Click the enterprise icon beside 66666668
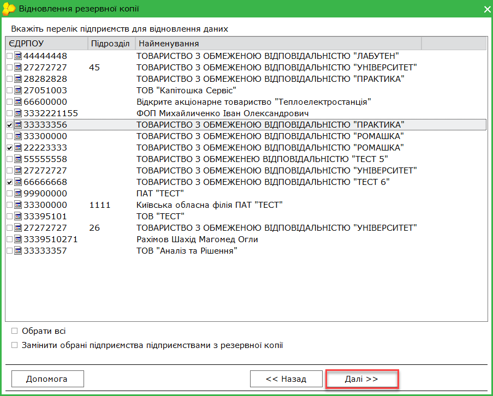Viewport: 493px width, 396px height. [18, 182]
